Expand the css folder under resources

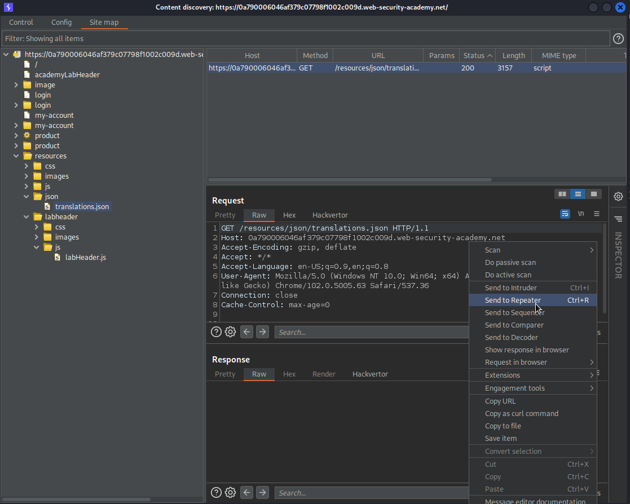tap(26, 166)
